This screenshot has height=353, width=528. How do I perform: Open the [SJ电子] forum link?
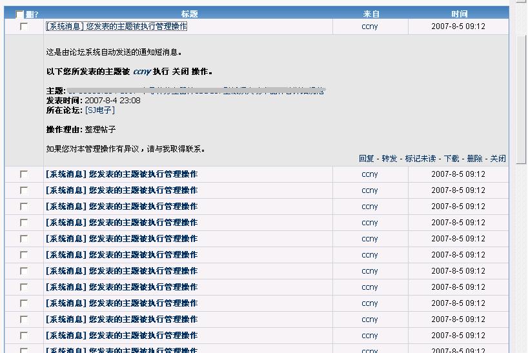click(100, 110)
